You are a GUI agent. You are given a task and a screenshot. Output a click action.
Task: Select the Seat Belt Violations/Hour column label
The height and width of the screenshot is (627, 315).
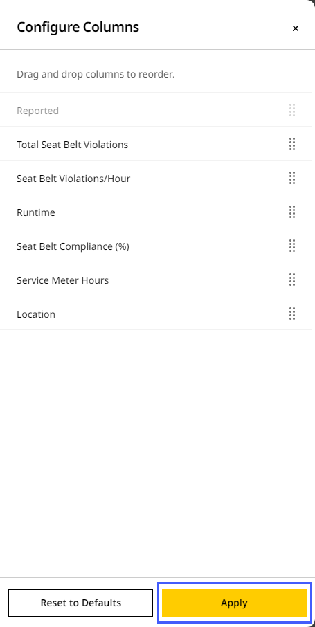click(x=73, y=179)
